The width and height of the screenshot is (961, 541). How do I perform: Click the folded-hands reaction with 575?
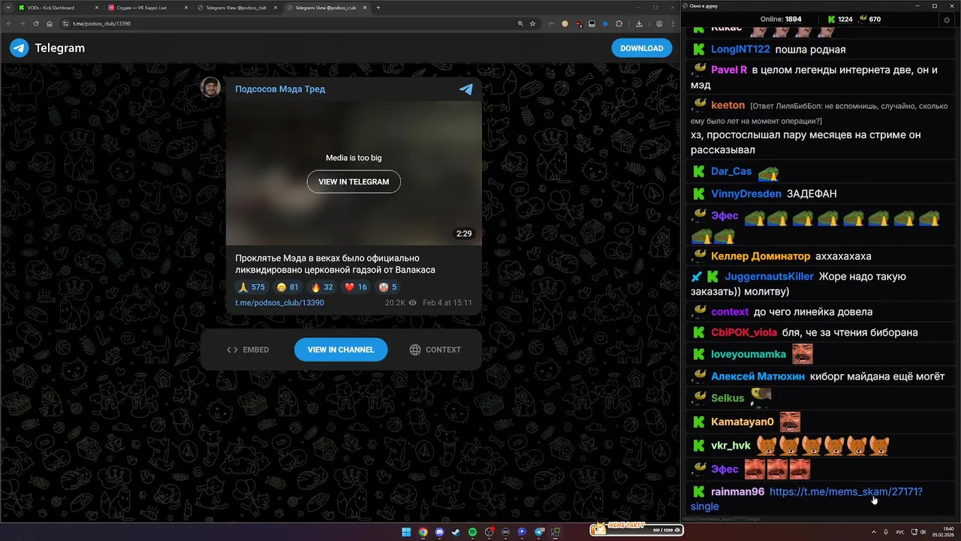pos(252,287)
